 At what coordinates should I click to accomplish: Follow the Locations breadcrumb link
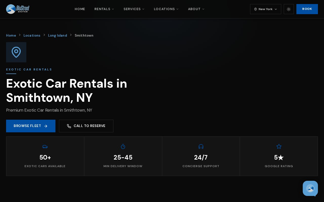32,35
